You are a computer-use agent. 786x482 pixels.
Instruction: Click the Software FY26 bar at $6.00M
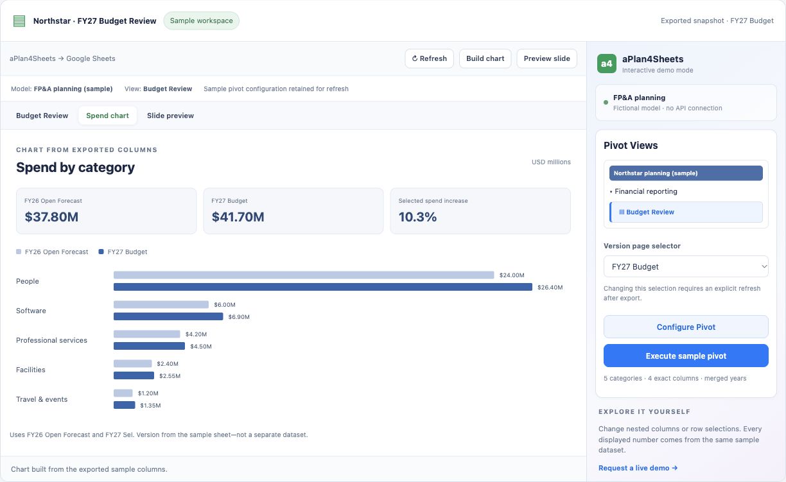161,304
